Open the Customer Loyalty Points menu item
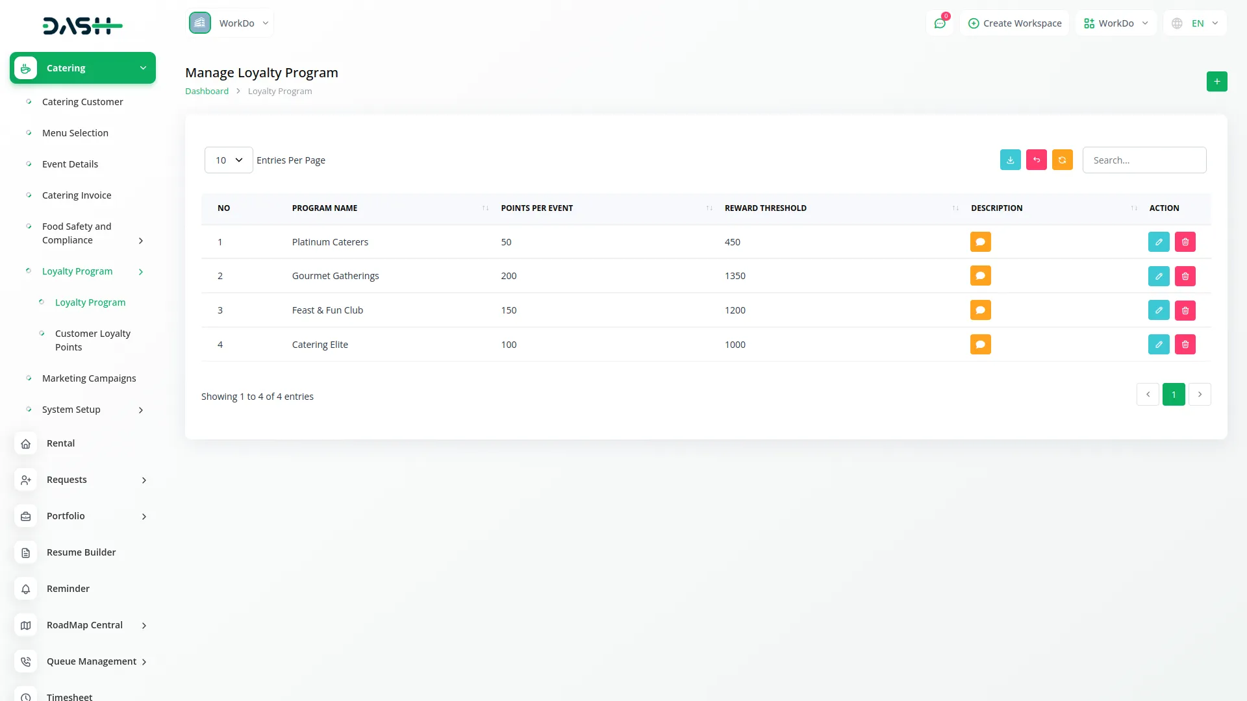This screenshot has height=701, width=1247. point(92,340)
